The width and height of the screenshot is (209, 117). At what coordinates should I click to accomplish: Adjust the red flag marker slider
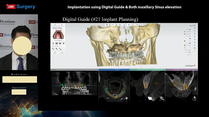(x=188, y=50)
